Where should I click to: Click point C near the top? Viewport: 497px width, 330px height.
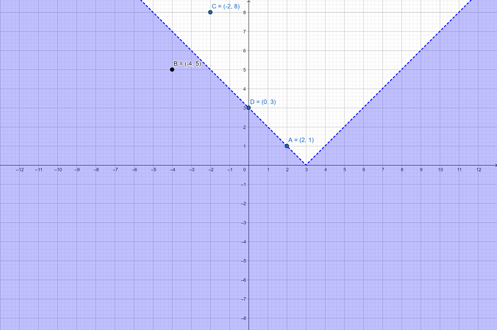click(210, 12)
